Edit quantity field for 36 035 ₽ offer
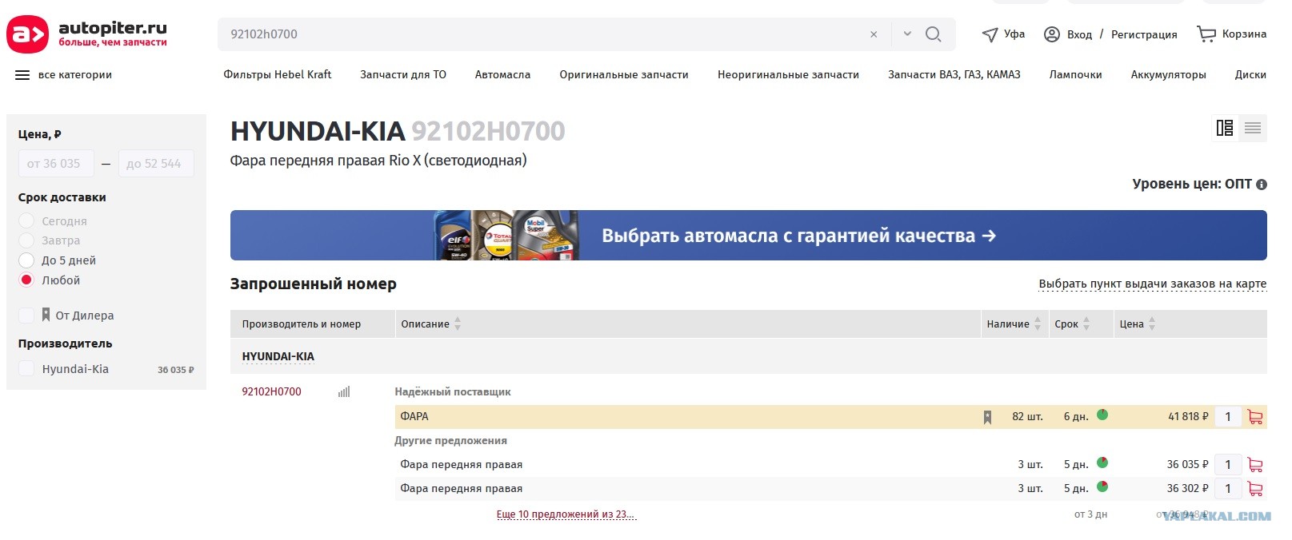 coord(1228,465)
